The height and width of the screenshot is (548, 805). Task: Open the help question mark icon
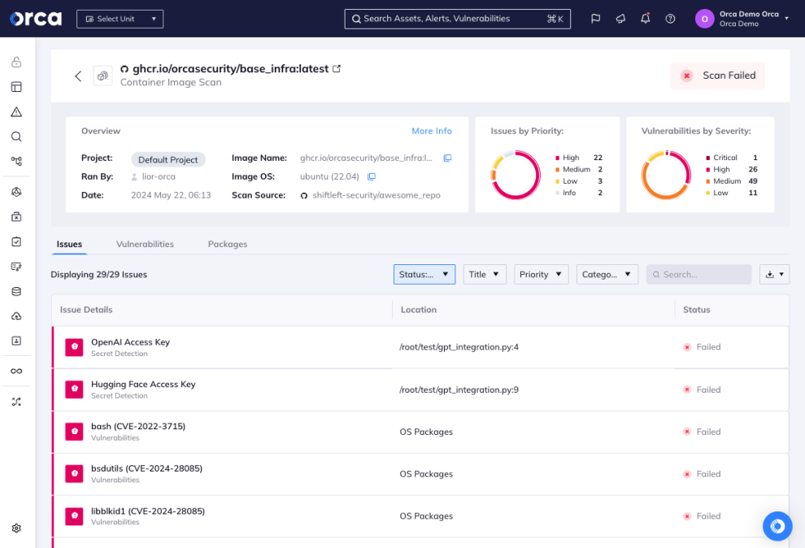[x=670, y=19]
